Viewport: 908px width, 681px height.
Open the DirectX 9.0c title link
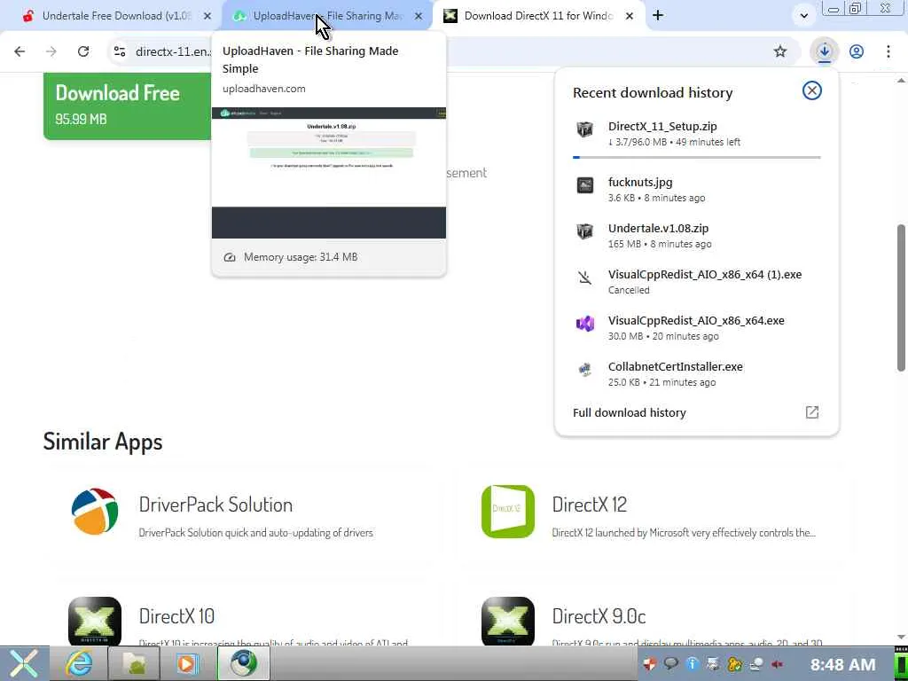(x=599, y=616)
